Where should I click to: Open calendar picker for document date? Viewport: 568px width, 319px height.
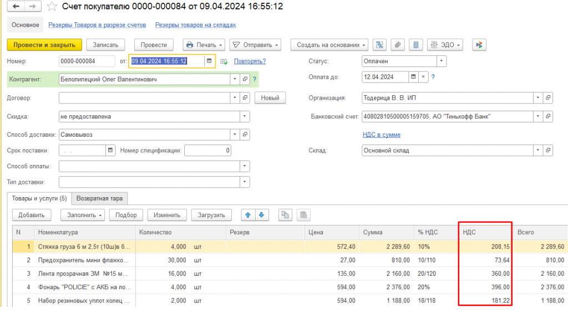click(x=209, y=61)
